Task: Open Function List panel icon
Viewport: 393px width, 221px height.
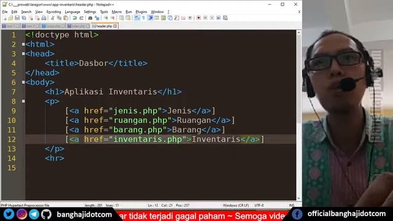Action: point(177,18)
